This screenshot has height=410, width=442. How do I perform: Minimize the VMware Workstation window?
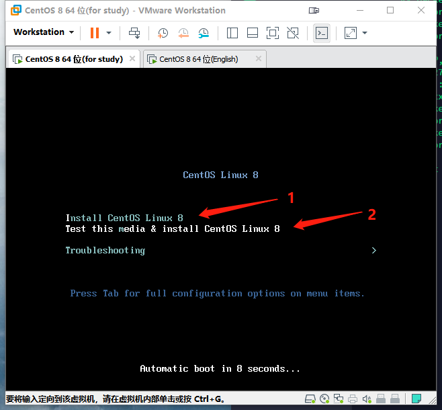pos(360,11)
